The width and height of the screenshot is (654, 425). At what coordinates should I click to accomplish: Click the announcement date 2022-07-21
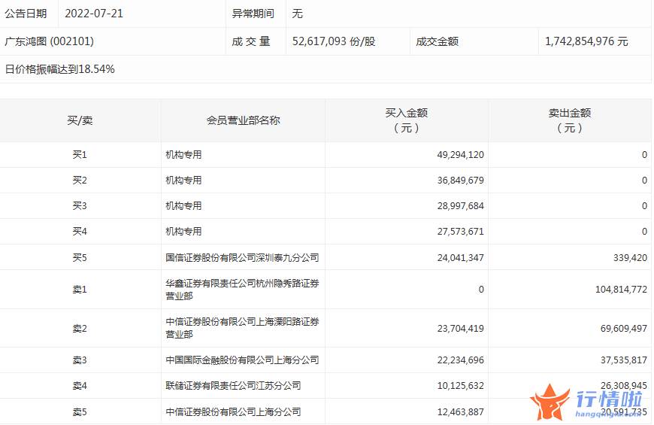pos(94,14)
